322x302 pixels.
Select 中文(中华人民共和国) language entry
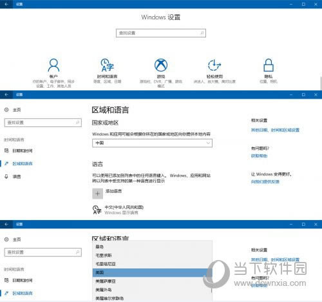[x=124, y=207]
